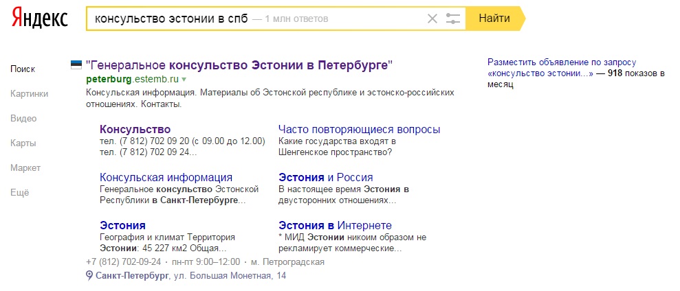
Task: Open Эстония в Интернете sitelink
Action: click(x=336, y=226)
